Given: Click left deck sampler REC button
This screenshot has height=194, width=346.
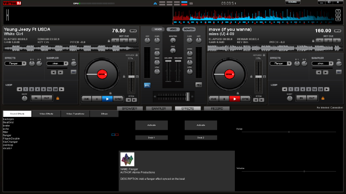Looking at the screenshot, I should click(x=74, y=72).
